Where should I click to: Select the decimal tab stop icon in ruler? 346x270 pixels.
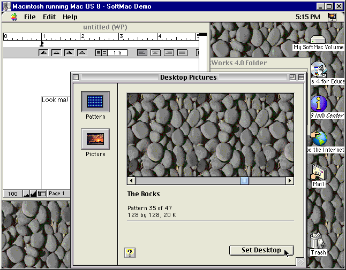click(82, 52)
